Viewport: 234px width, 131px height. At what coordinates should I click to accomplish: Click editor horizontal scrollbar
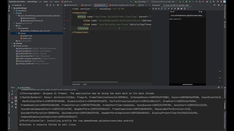point(95,82)
